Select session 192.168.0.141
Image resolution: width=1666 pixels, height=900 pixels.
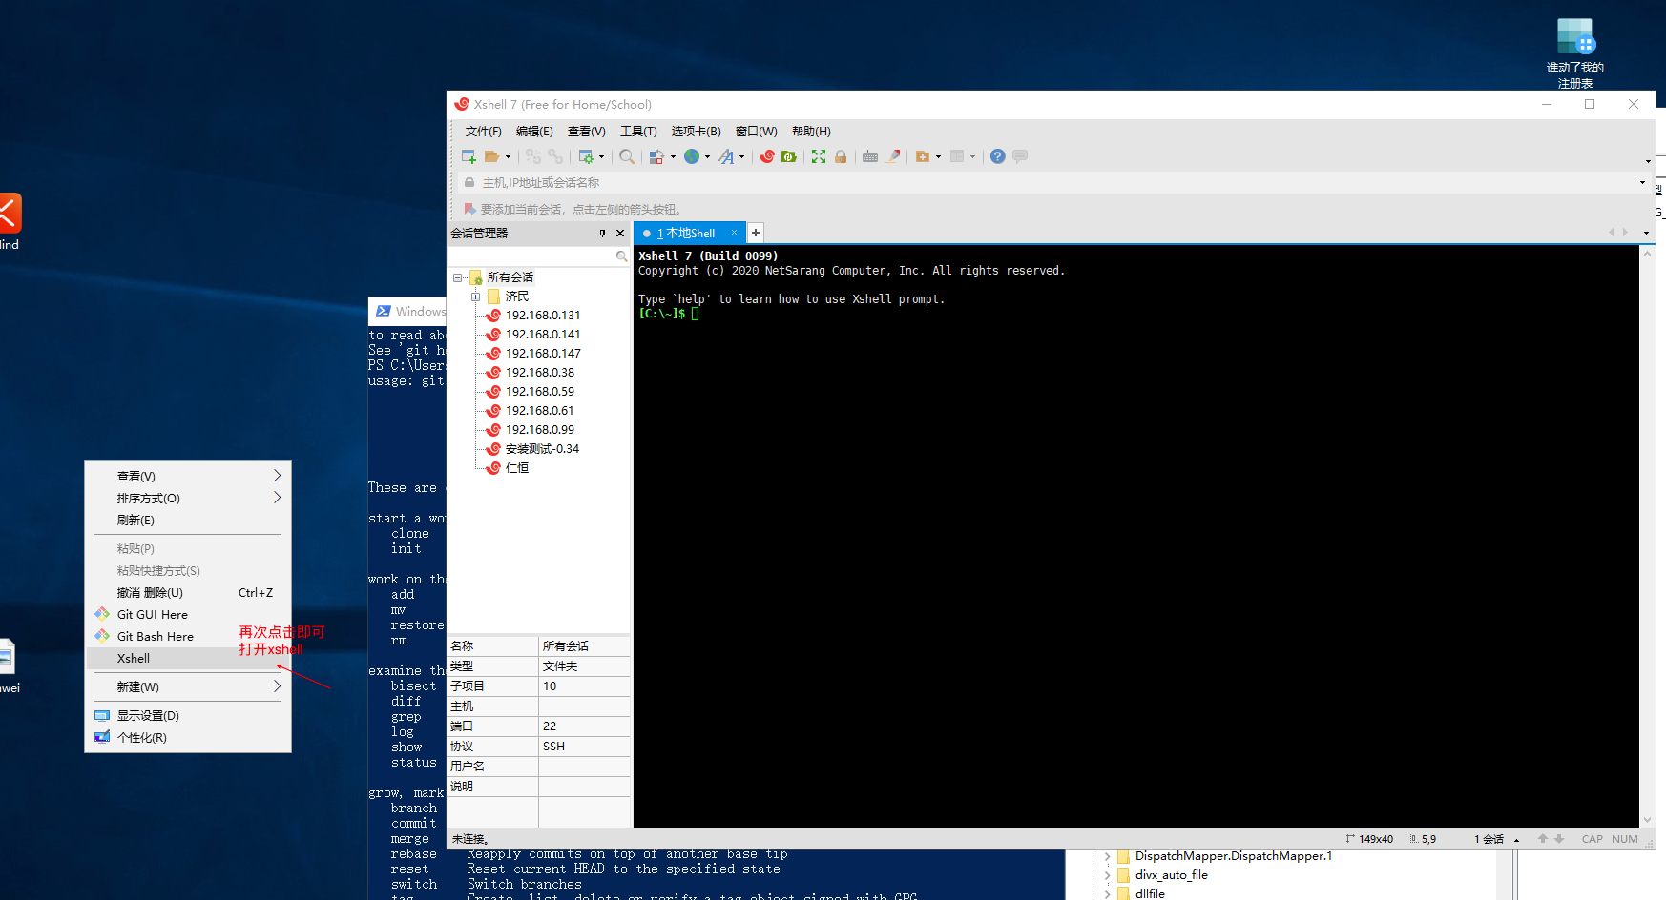pyautogui.click(x=543, y=335)
